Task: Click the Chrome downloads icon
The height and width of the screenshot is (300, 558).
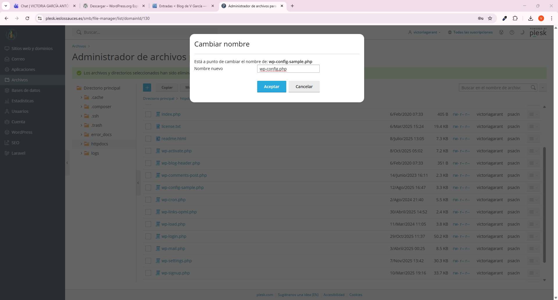Action: click(x=530, y=18)
